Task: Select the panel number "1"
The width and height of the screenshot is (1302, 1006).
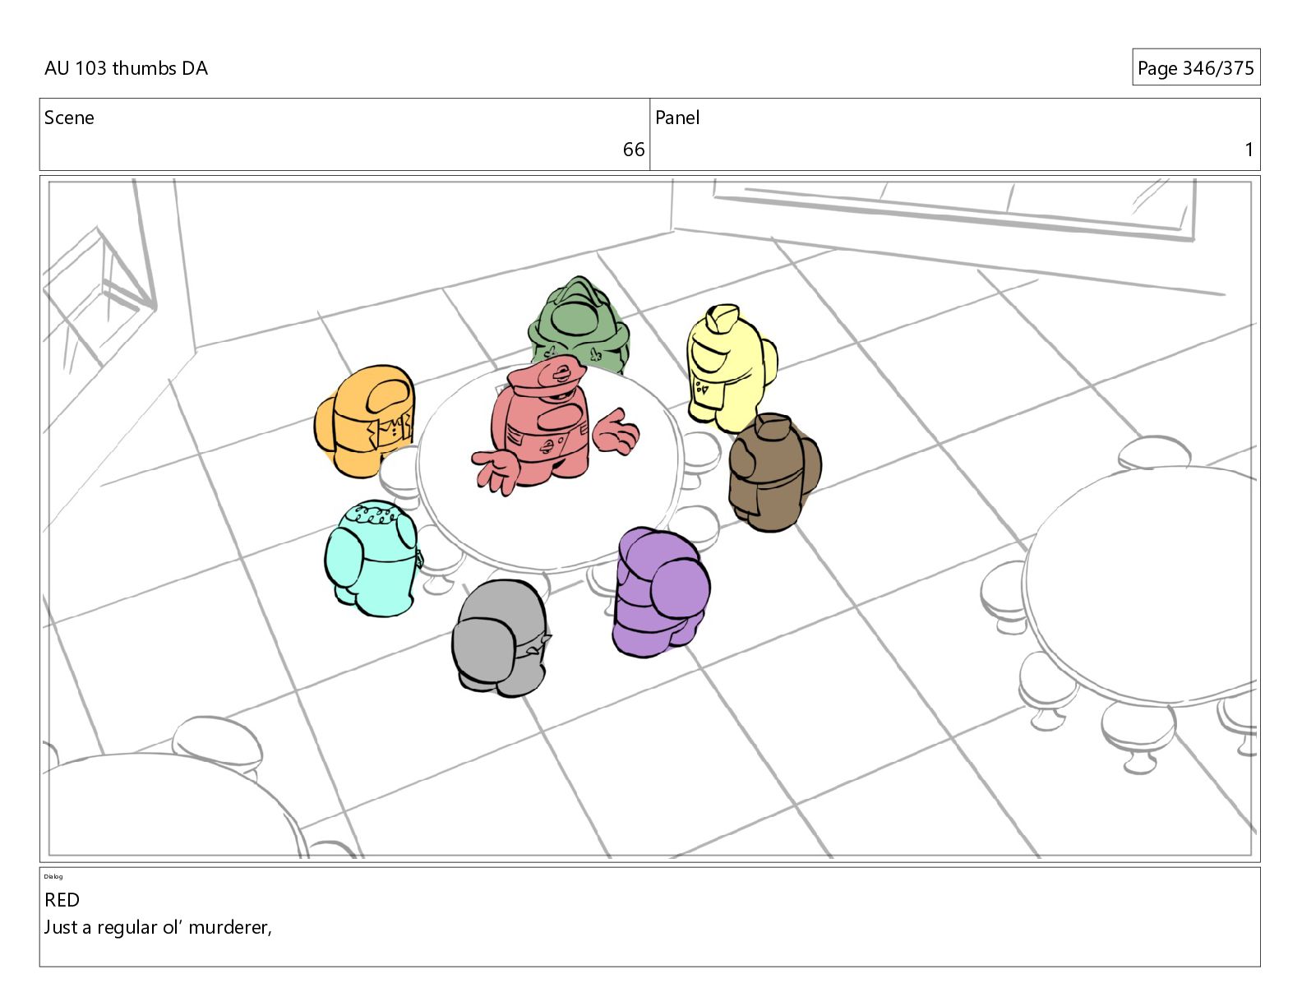Action: 1249,150
